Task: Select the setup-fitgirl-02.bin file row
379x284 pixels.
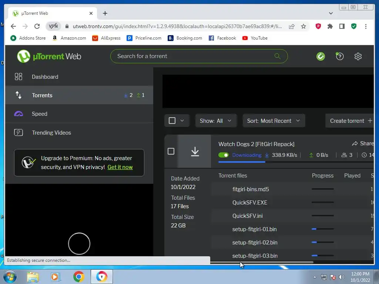Action: (292, 243)
